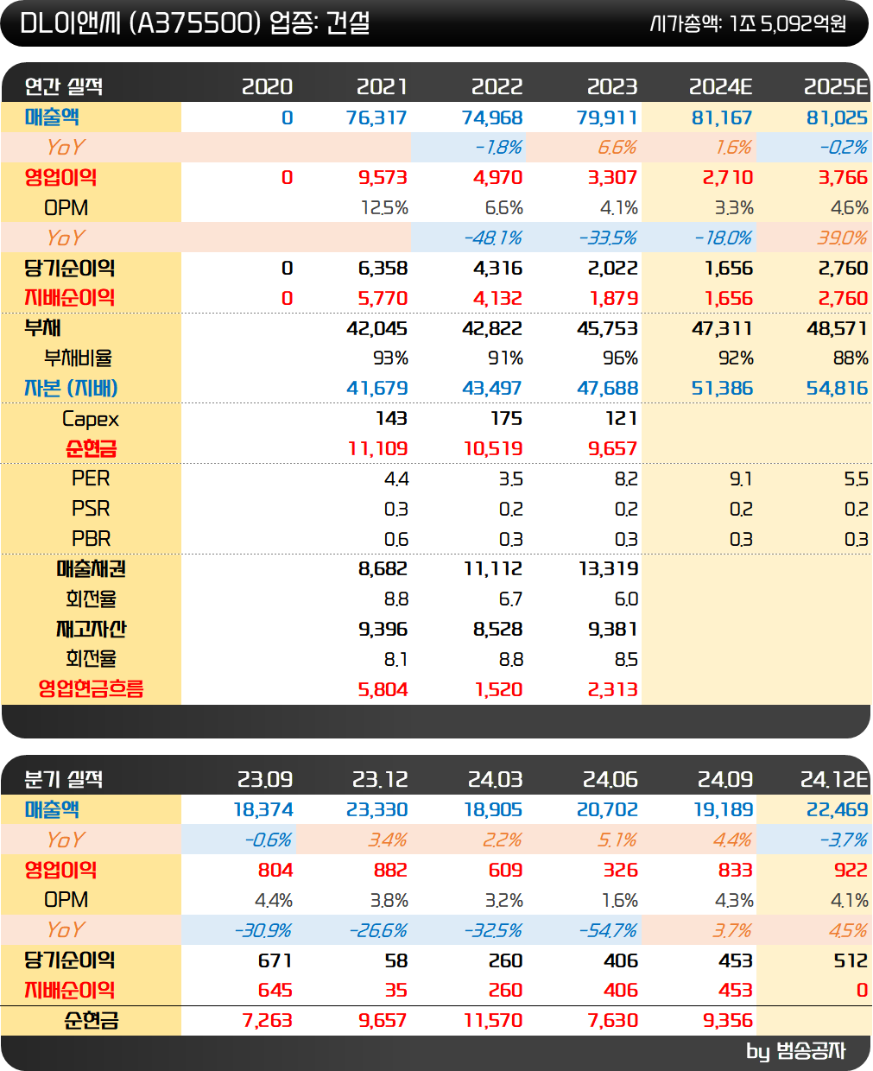Screen dimensions: 873x1071
Task: Click the '부채비율' row label
Action: click(x=79, y=358)
